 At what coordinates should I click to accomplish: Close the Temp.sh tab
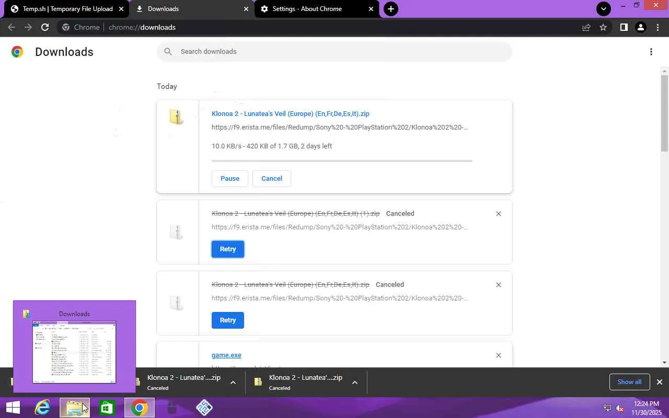122,9
